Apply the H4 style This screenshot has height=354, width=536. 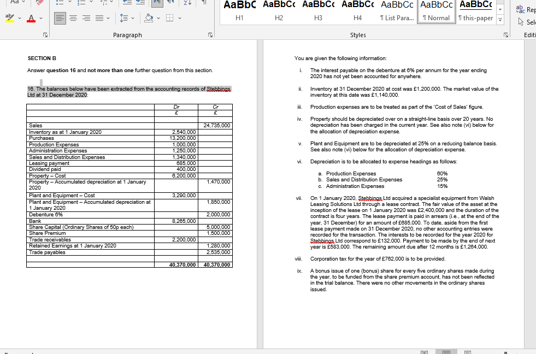point(357,11)
